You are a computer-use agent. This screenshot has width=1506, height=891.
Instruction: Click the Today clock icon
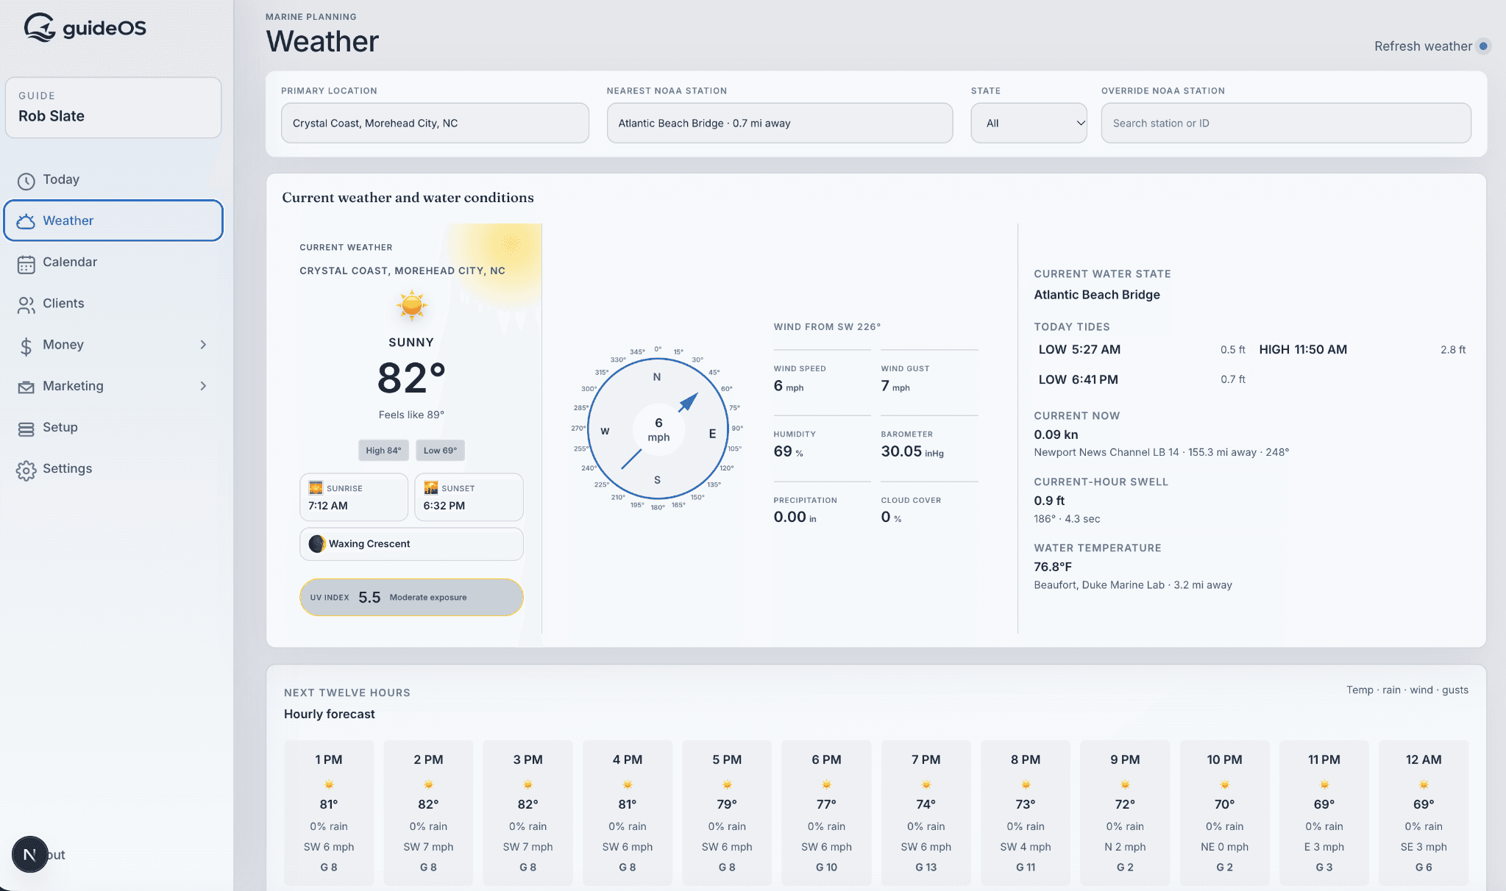pos(26,181)
